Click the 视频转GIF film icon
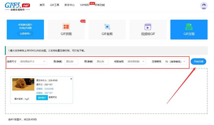Image resolution: width=214 pixels, height=125 pixels. (148, 27)
